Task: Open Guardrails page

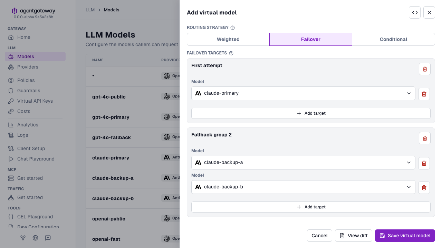Action: (35, 91)
